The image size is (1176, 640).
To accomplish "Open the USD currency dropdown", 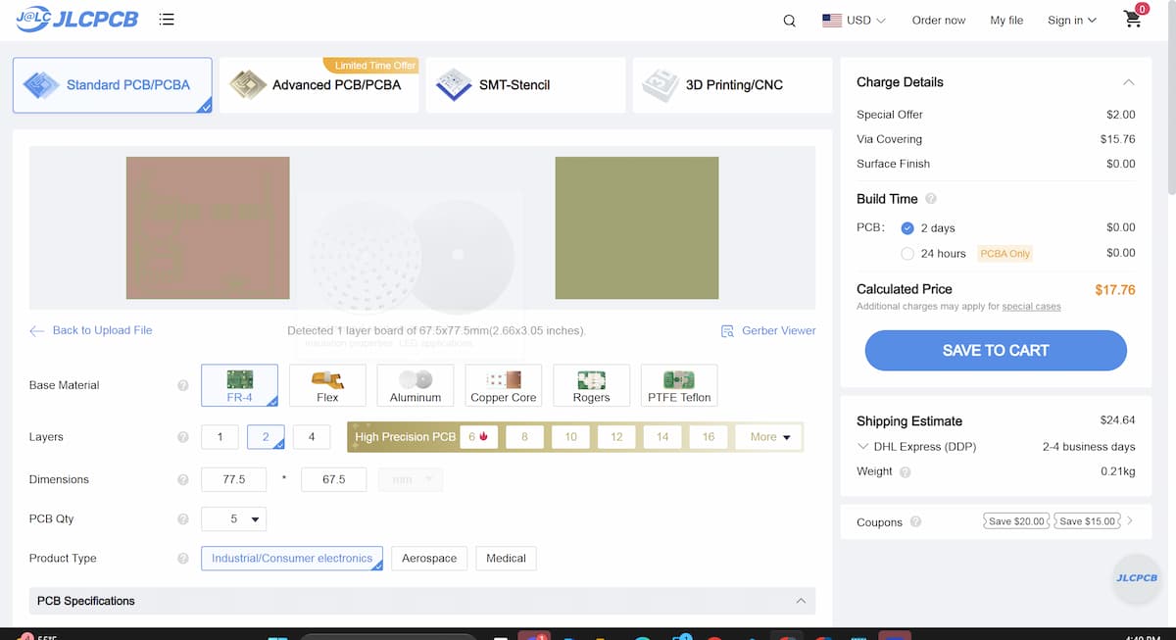I will pos(854,21).
